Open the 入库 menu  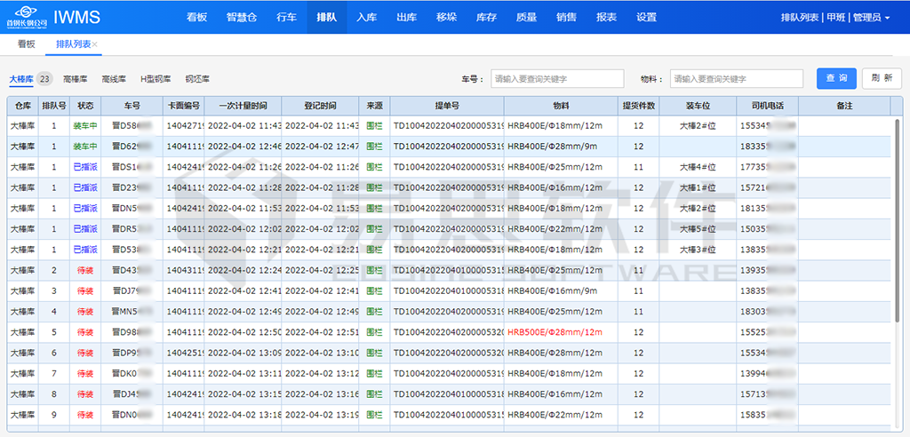[367, 18]
